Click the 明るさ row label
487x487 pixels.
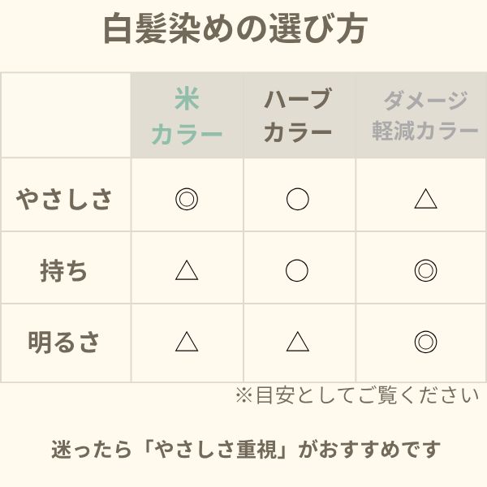[x=65, y=342]
